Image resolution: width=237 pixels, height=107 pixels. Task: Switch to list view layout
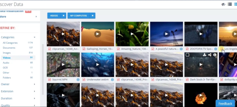pyautogui.click(x=230, y=4)
